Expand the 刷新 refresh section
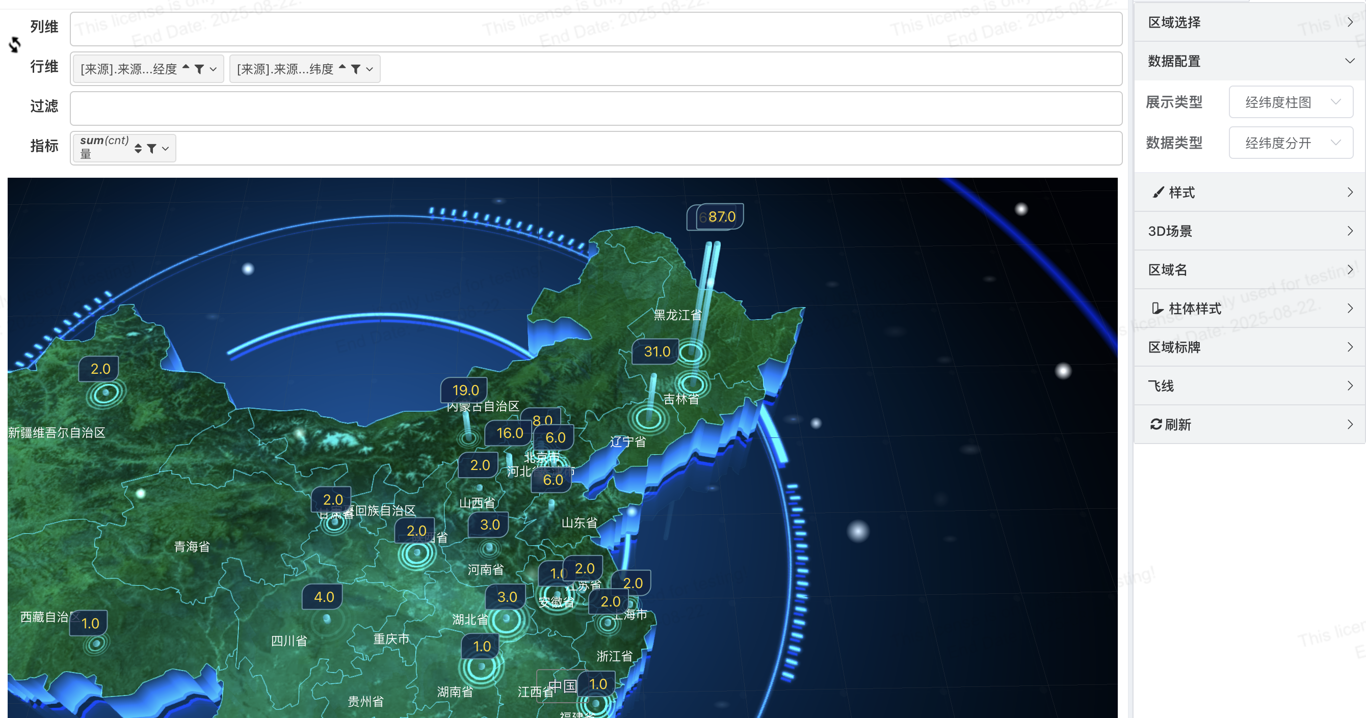This screenshot has height=718, width=1366. 1249,425
